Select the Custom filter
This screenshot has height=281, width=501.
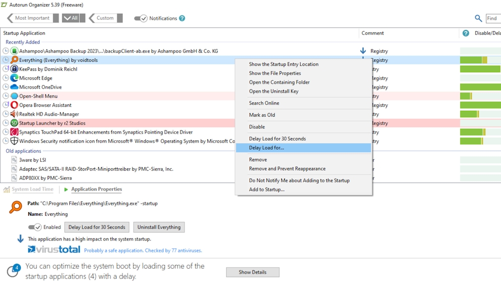[x=106, y=18]
